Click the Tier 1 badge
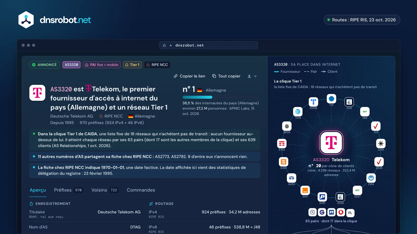The height and width of the screenshot is (234, 417). (132, 65)
